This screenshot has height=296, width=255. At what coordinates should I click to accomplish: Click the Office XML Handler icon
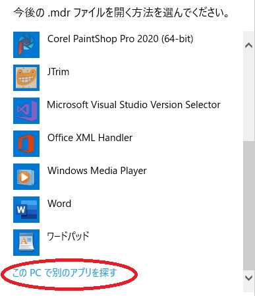[x=26, y=144]
